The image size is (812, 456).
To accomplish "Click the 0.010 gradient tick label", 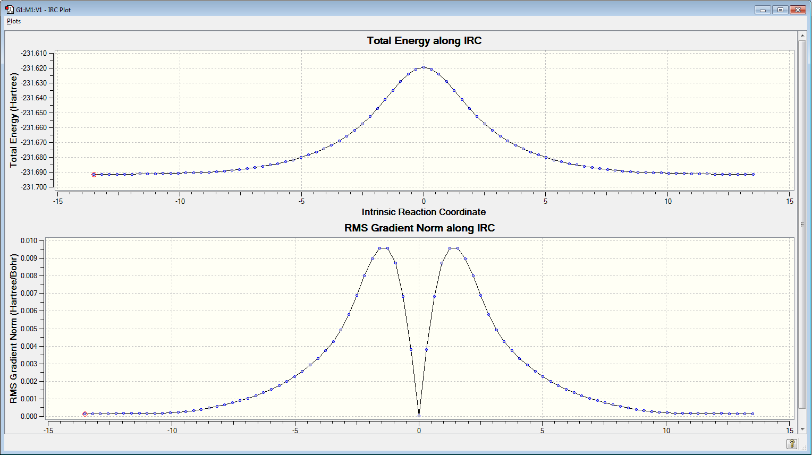I will pyautogui.click(x=29, y=240).
